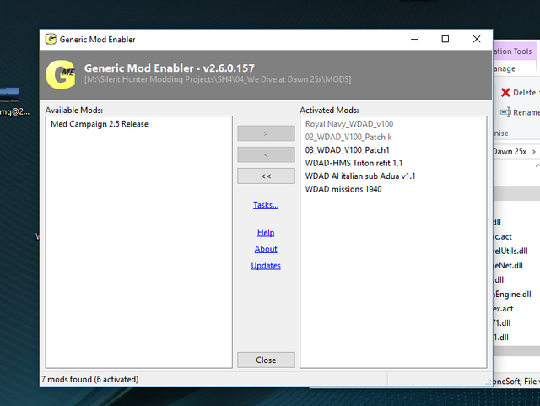Viewport: 540px width, 406px height.
Task: Close the Generic Mod Enabler window
Action: click(x=477, y=39)
